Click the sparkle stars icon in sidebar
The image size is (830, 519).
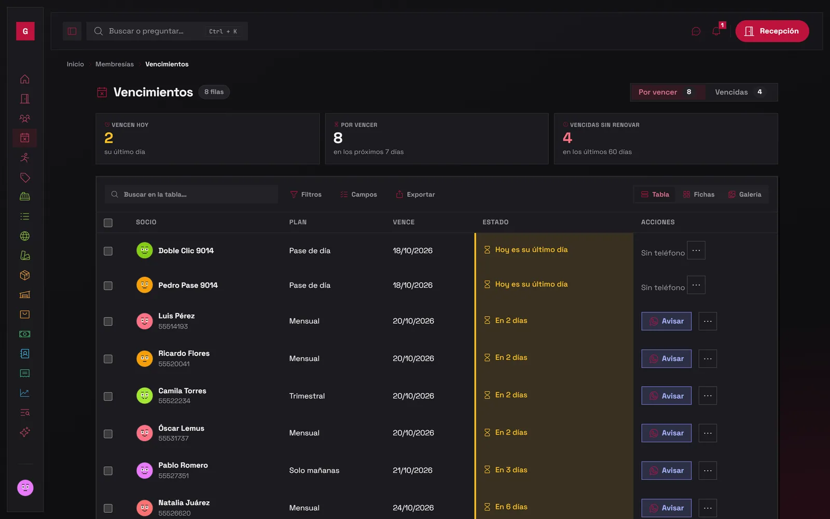[24, 432]
